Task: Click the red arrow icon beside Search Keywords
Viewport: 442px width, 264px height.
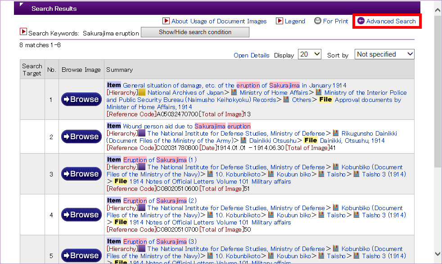Action: (x=23, y=31)
